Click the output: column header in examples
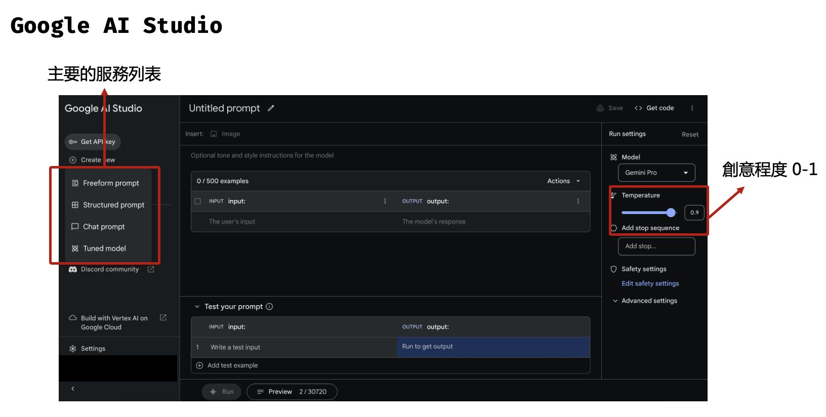The image size is (826, 417). click(x=438, y=201)
